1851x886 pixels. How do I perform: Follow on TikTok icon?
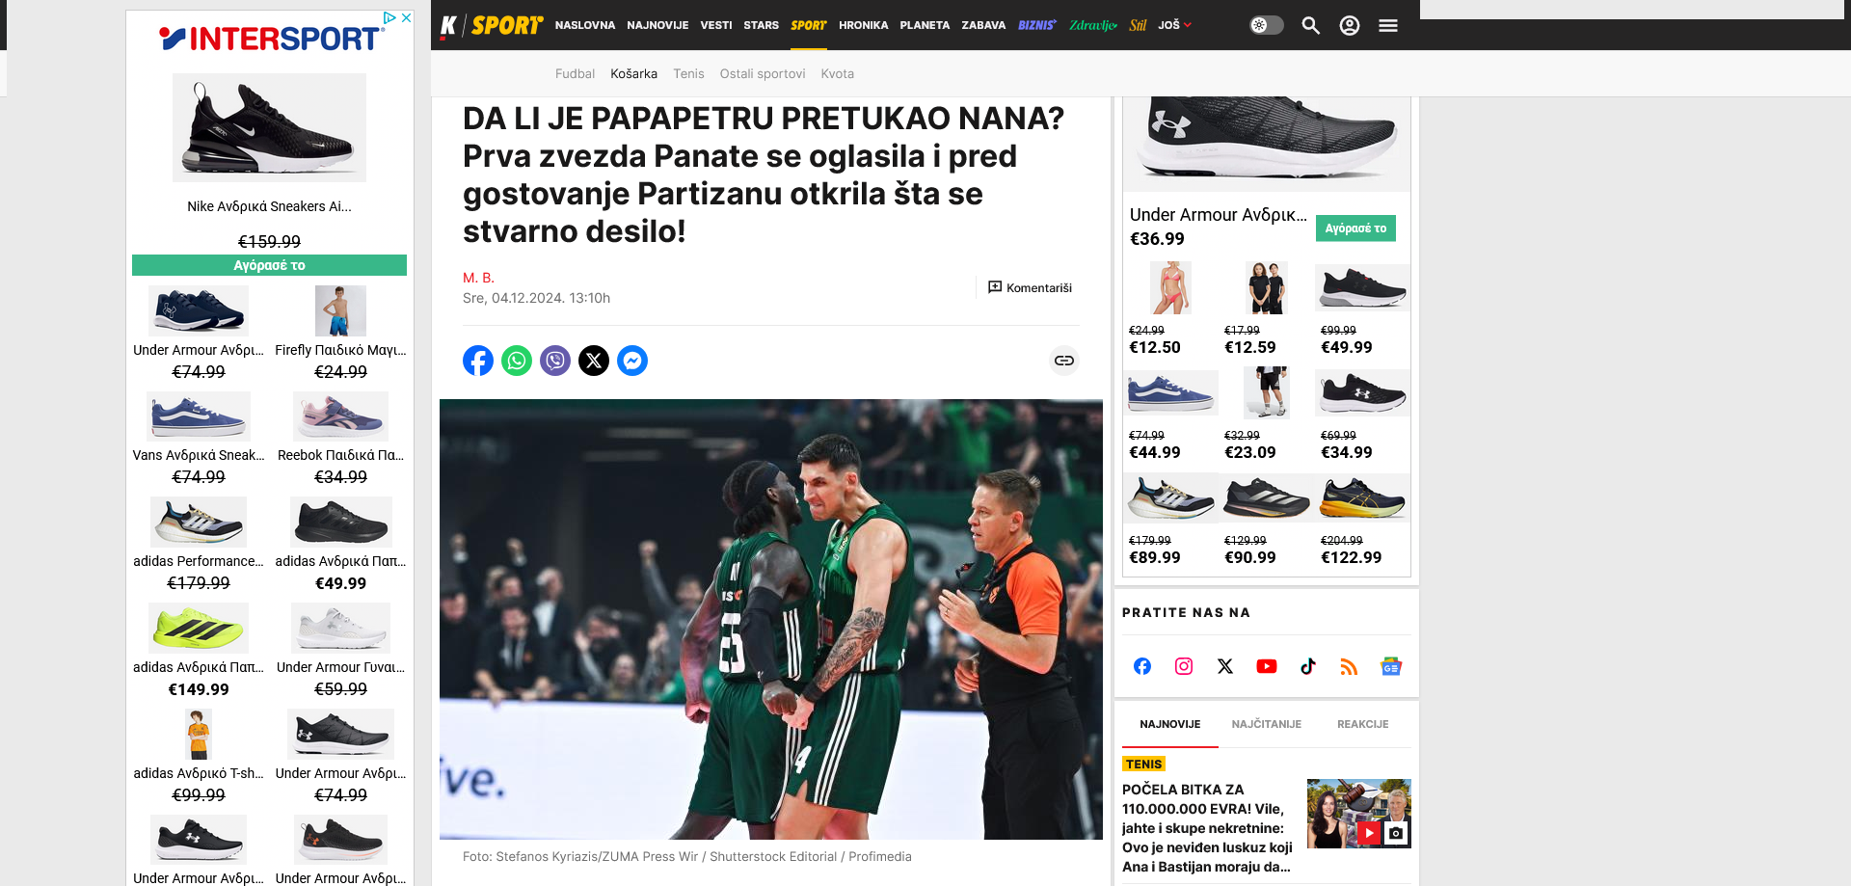[x=1308, y=666]
